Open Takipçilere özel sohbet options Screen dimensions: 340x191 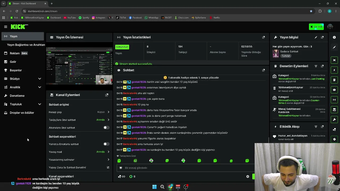79,120
